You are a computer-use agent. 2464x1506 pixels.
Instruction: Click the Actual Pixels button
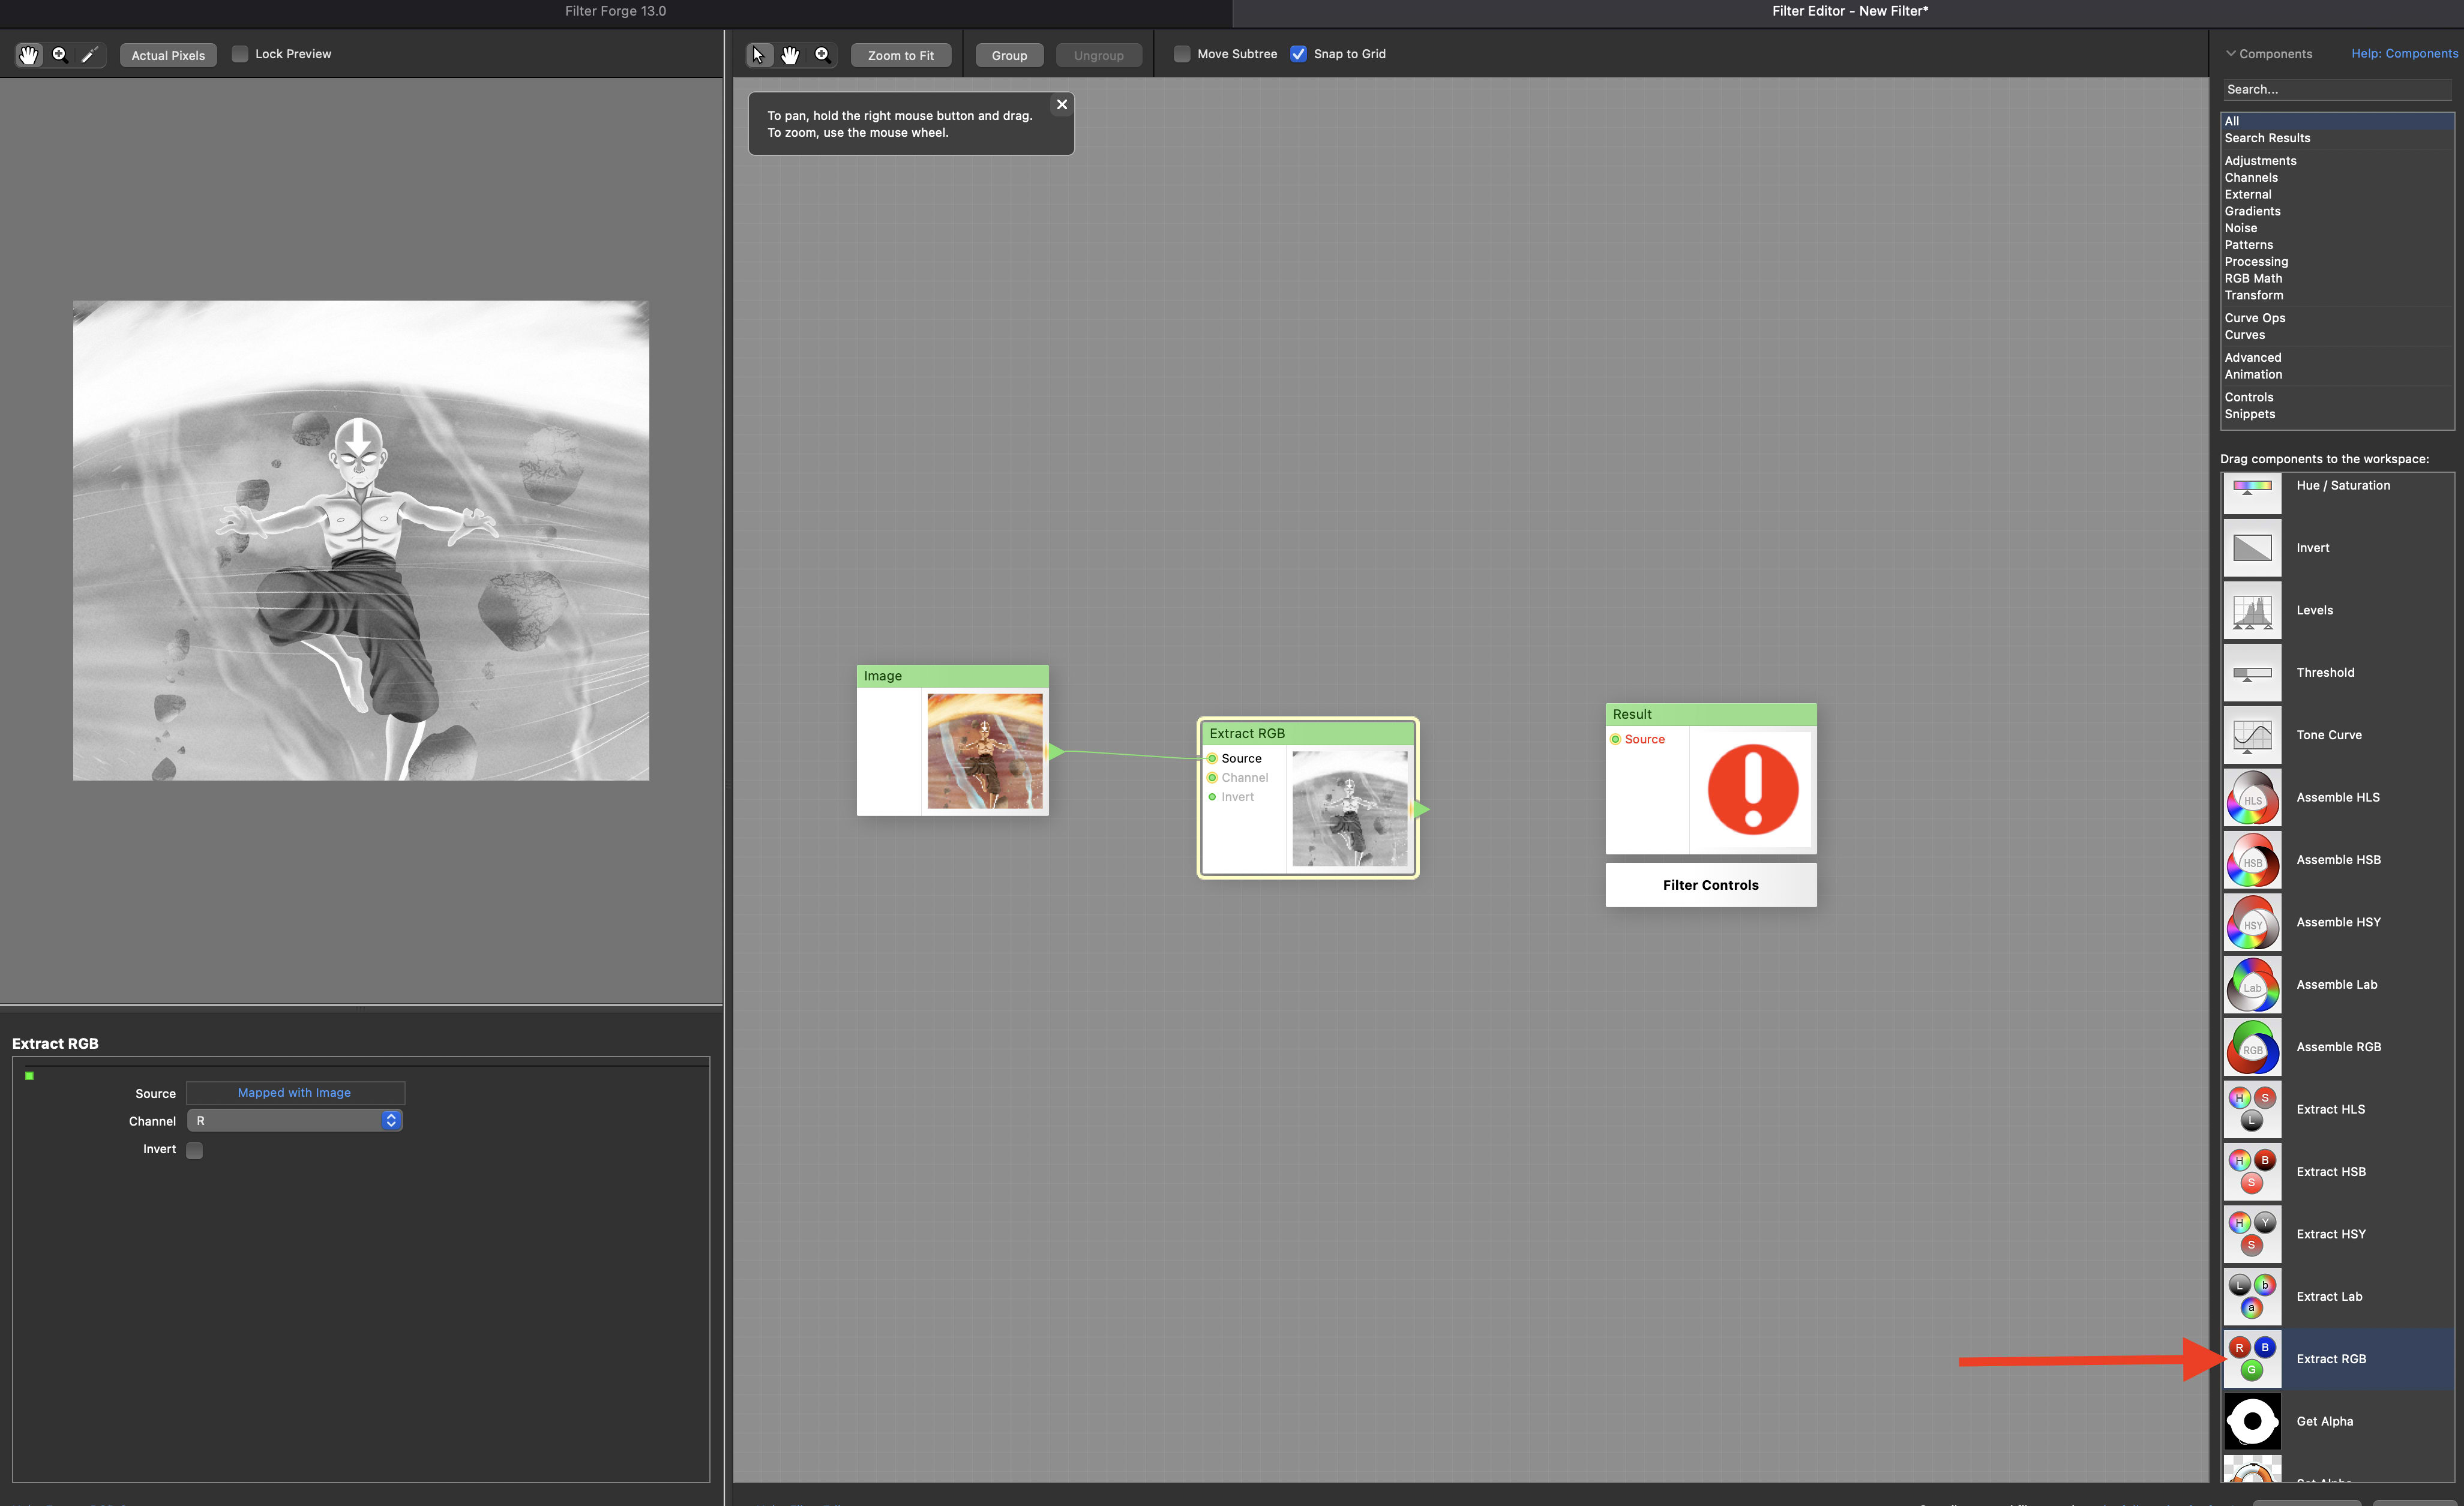tap(168, 55)
